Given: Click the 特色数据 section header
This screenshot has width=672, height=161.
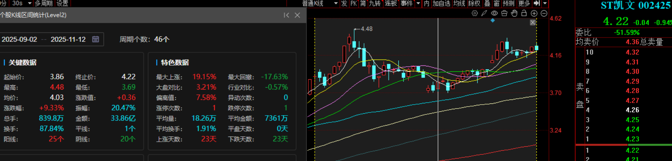Looking at the screenshot, I should [x=175, y=62].
